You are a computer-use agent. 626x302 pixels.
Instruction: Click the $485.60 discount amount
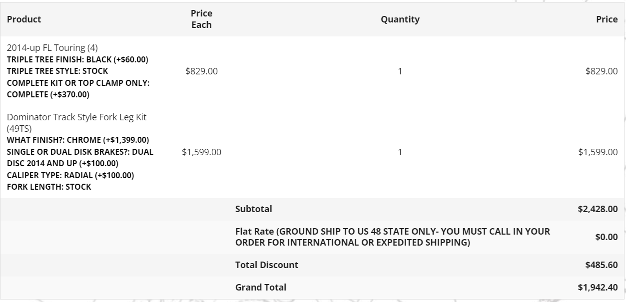point(602,265)
